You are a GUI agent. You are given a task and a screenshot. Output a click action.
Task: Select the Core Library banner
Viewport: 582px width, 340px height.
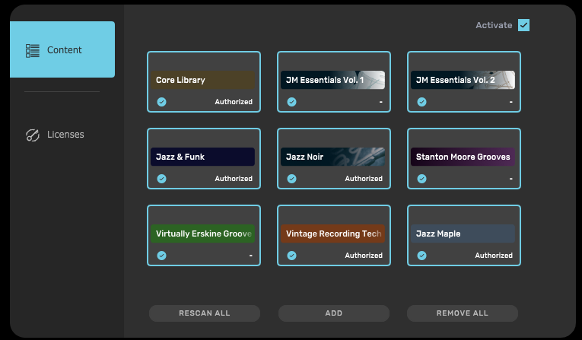pyautogui.click(x=202, y=80)
